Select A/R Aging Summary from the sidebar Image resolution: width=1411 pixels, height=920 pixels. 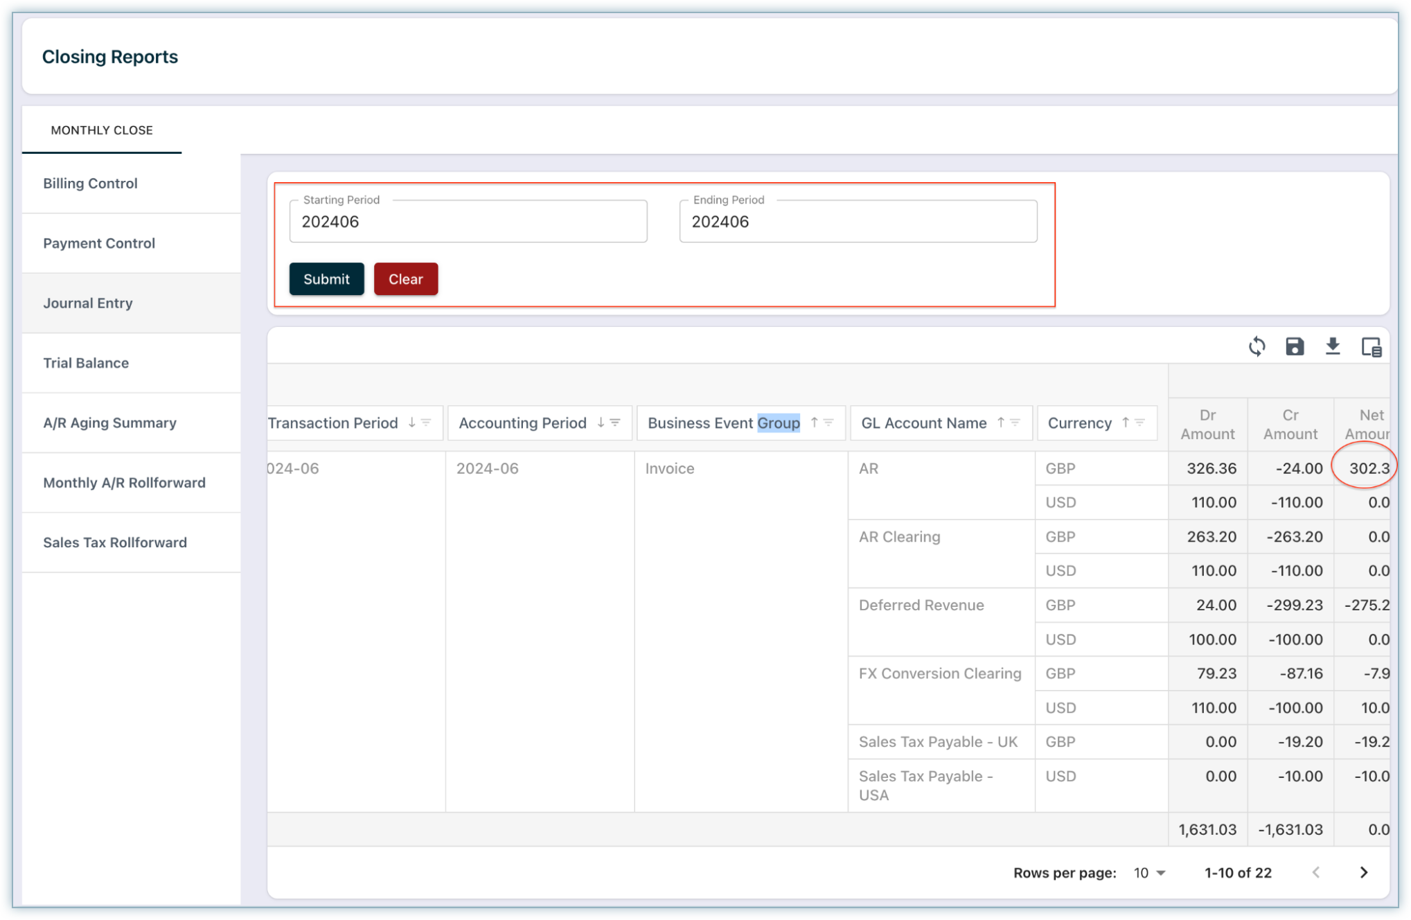tap(109, 423)
